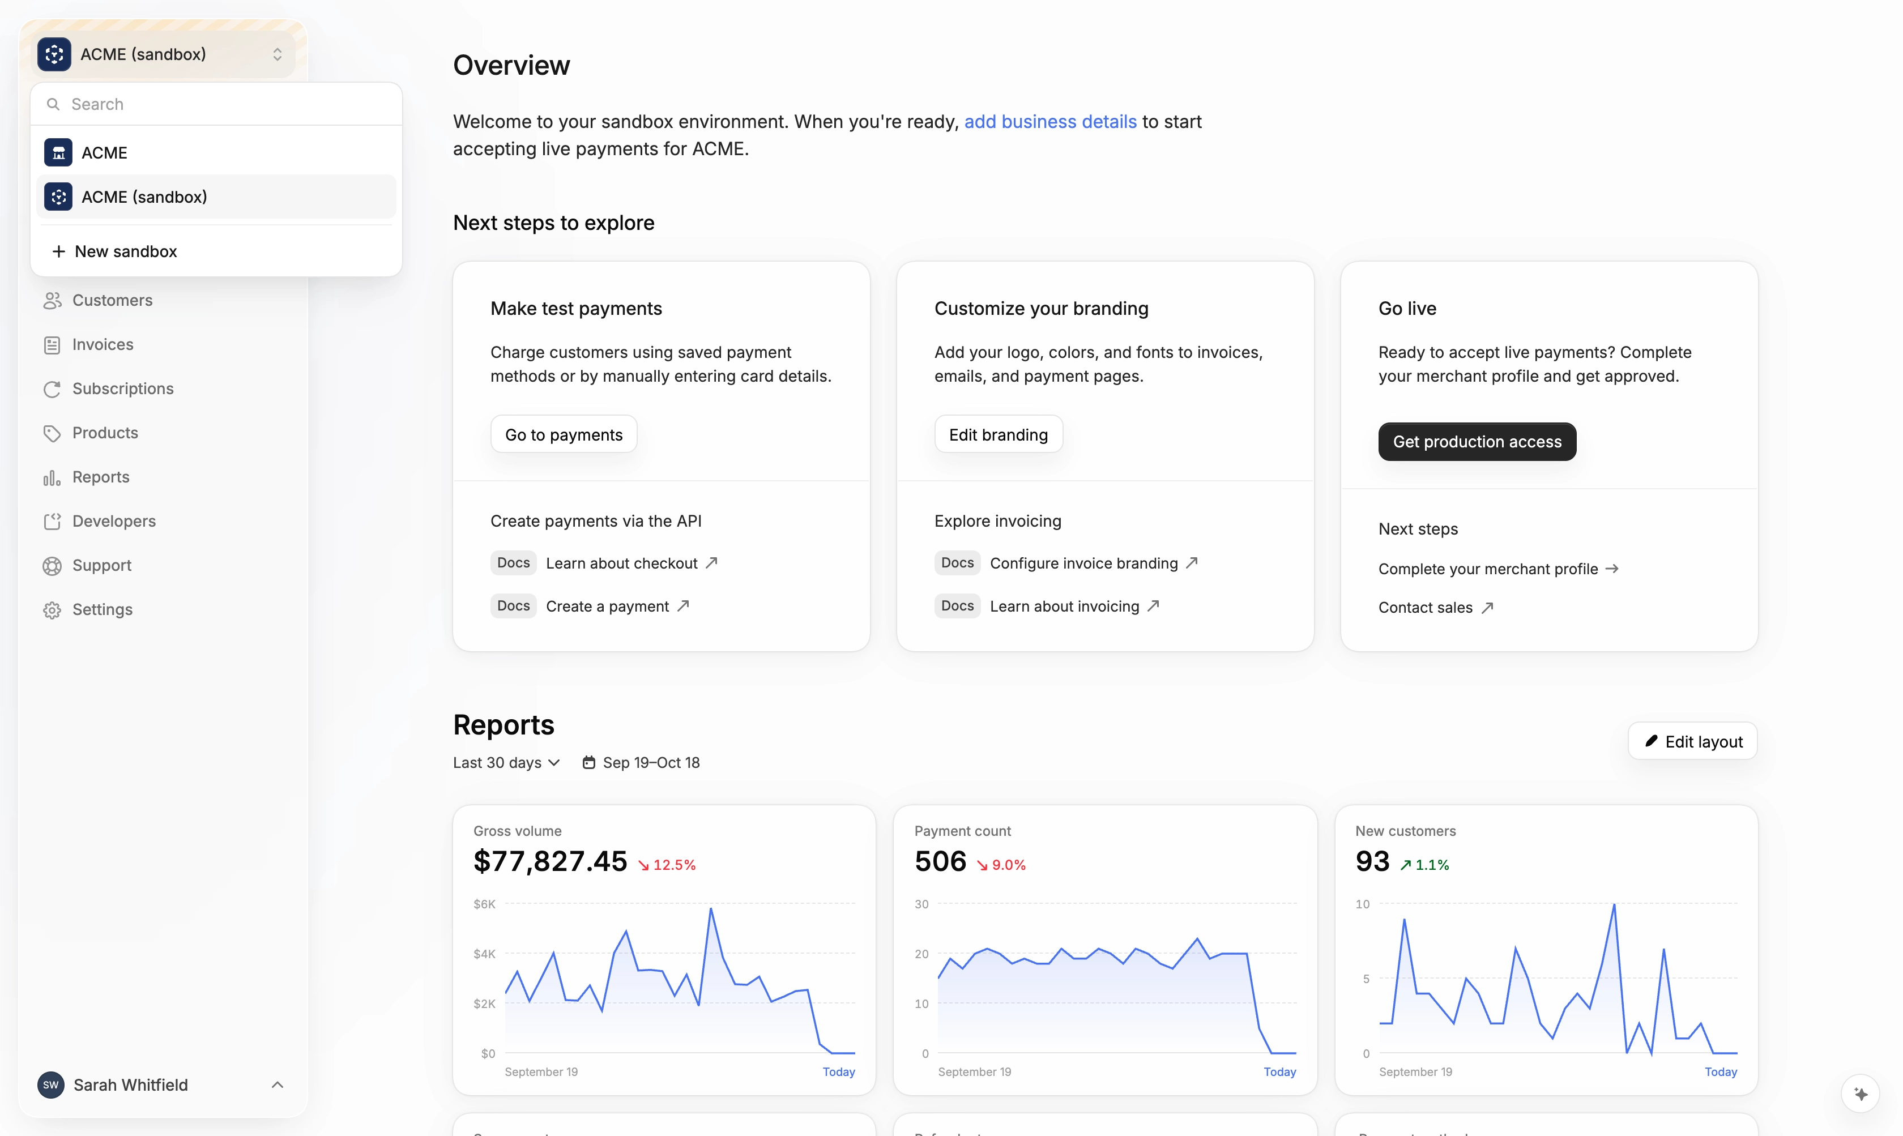1903x1136 pixels.
Task: Click the Sep 19–Oct 18 date range
Action: 641,762
